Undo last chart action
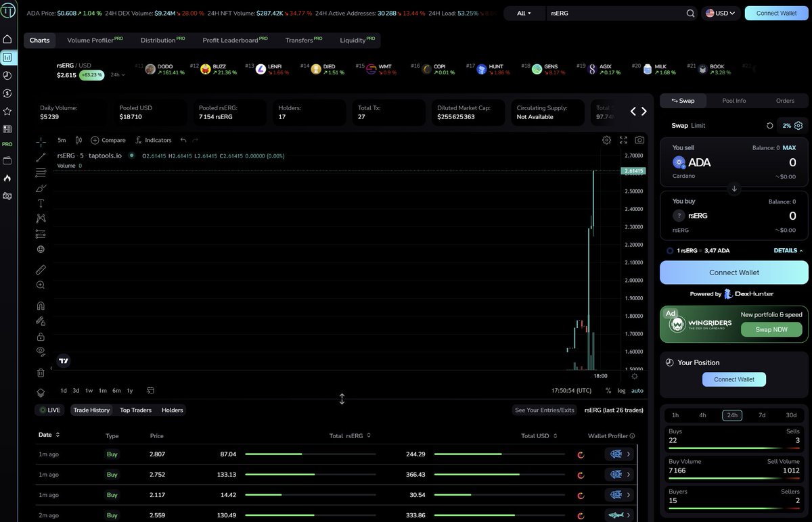Screen dimensions: 812x522 click(183, 140)
